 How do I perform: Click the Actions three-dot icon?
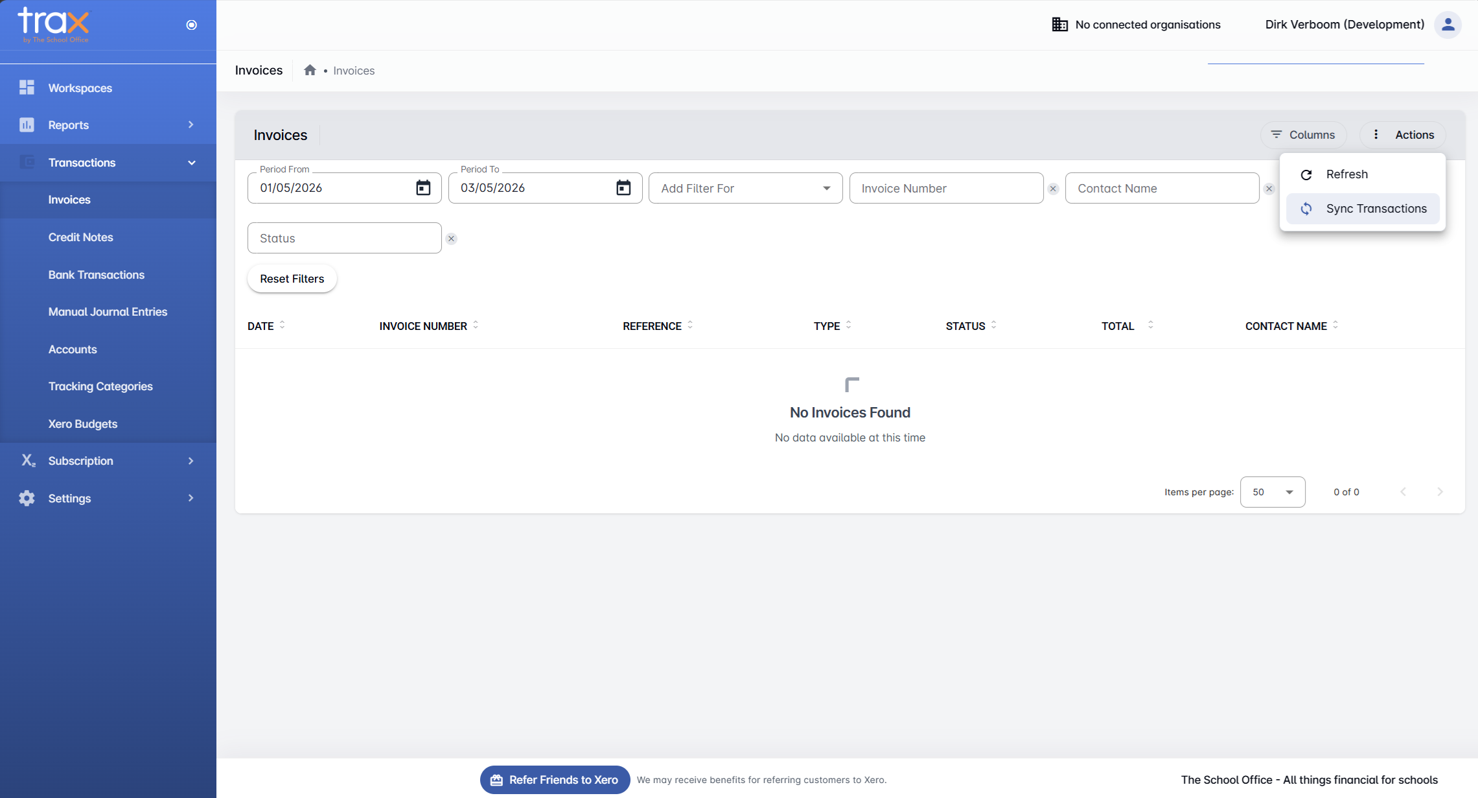click(x=1376, y=134)
